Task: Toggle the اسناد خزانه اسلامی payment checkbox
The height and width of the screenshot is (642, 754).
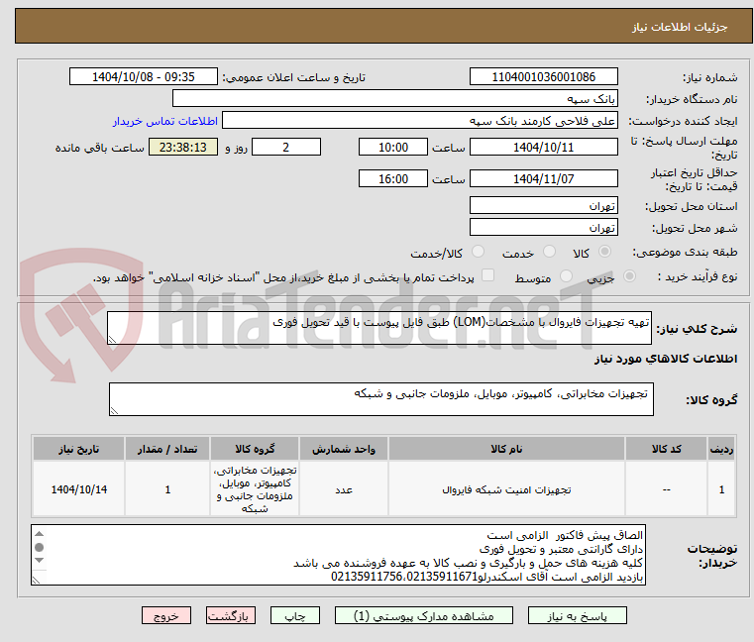Action: pyautogui.click(x=487, y=275)
